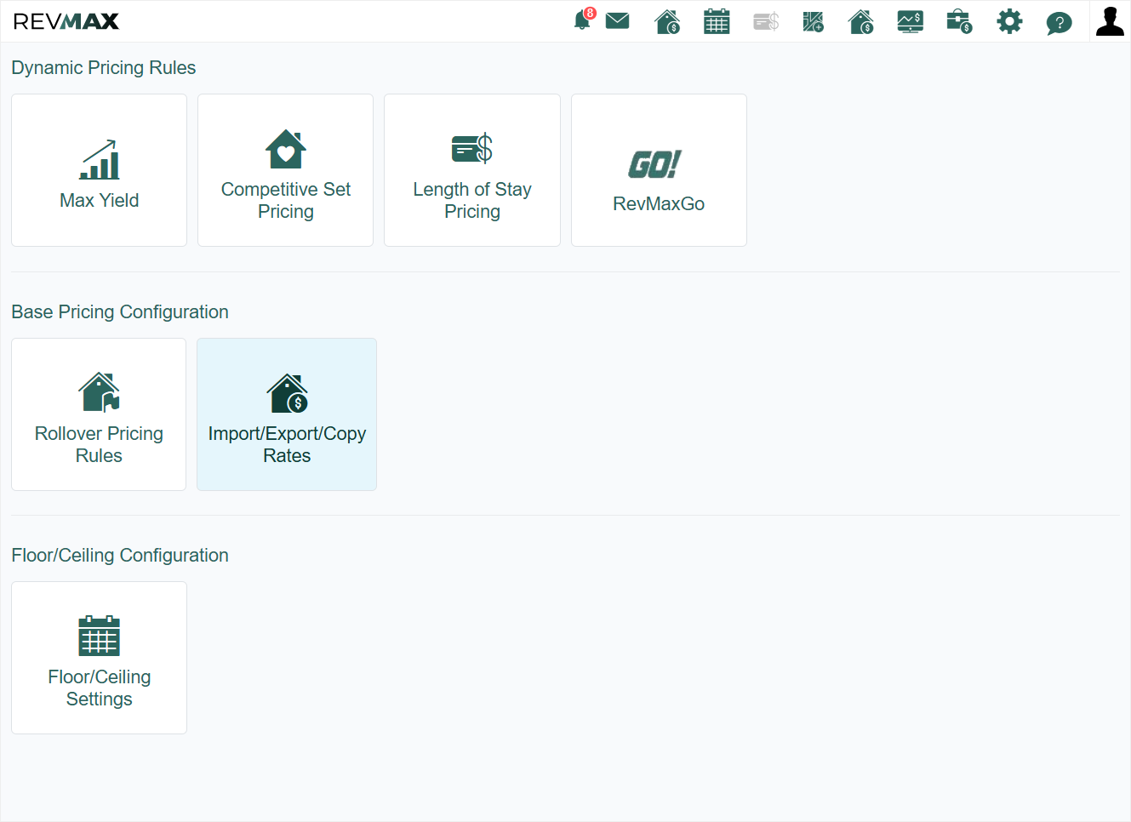
Task: Open Floor/Ceiling Settings tile
Action: click(99, 658)
